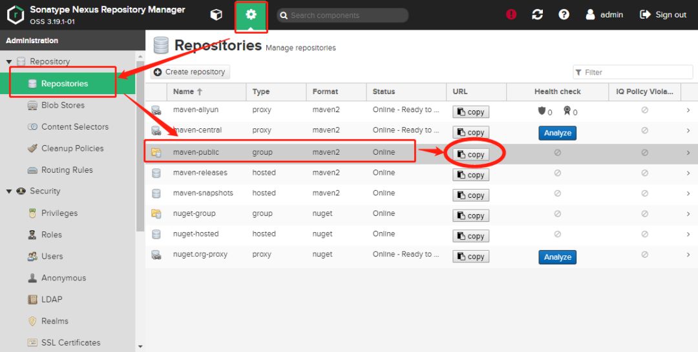
Task: Open the Administration gear icon
Action: tap(251, 15)
